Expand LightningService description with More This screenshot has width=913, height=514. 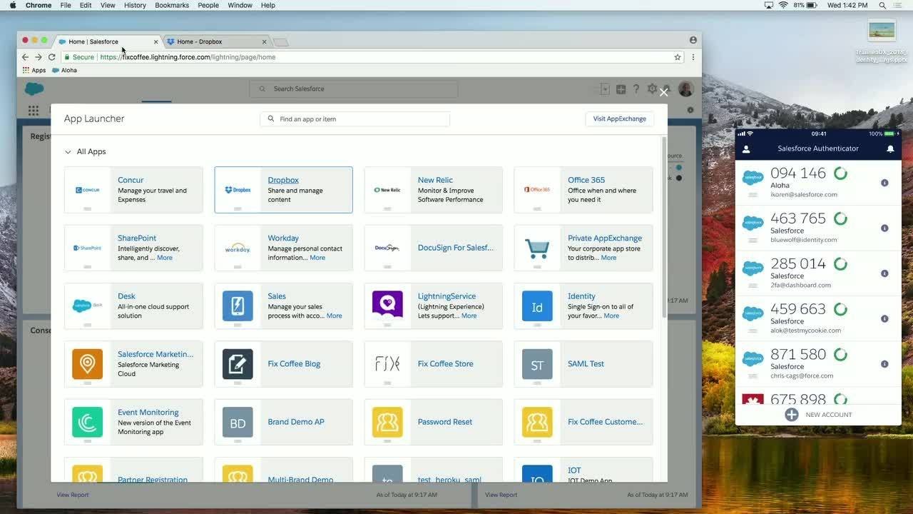[x=469, y=316]
